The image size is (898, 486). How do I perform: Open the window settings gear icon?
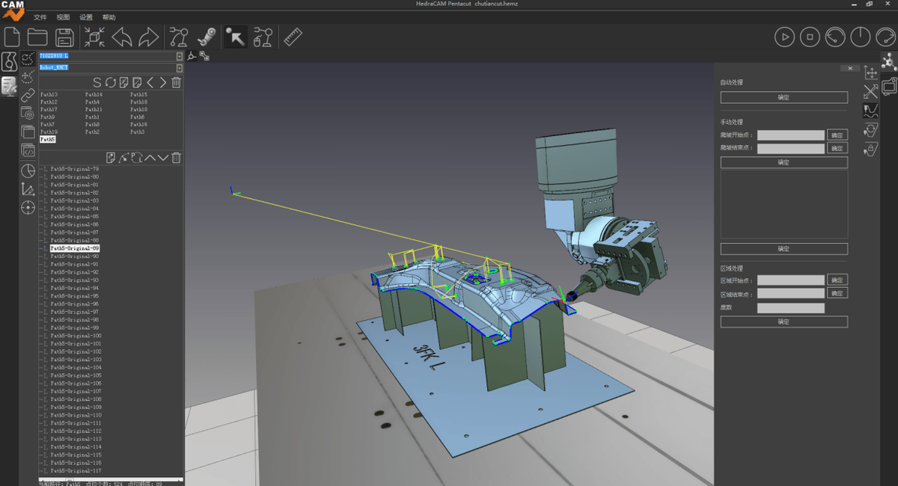point(28,114)
